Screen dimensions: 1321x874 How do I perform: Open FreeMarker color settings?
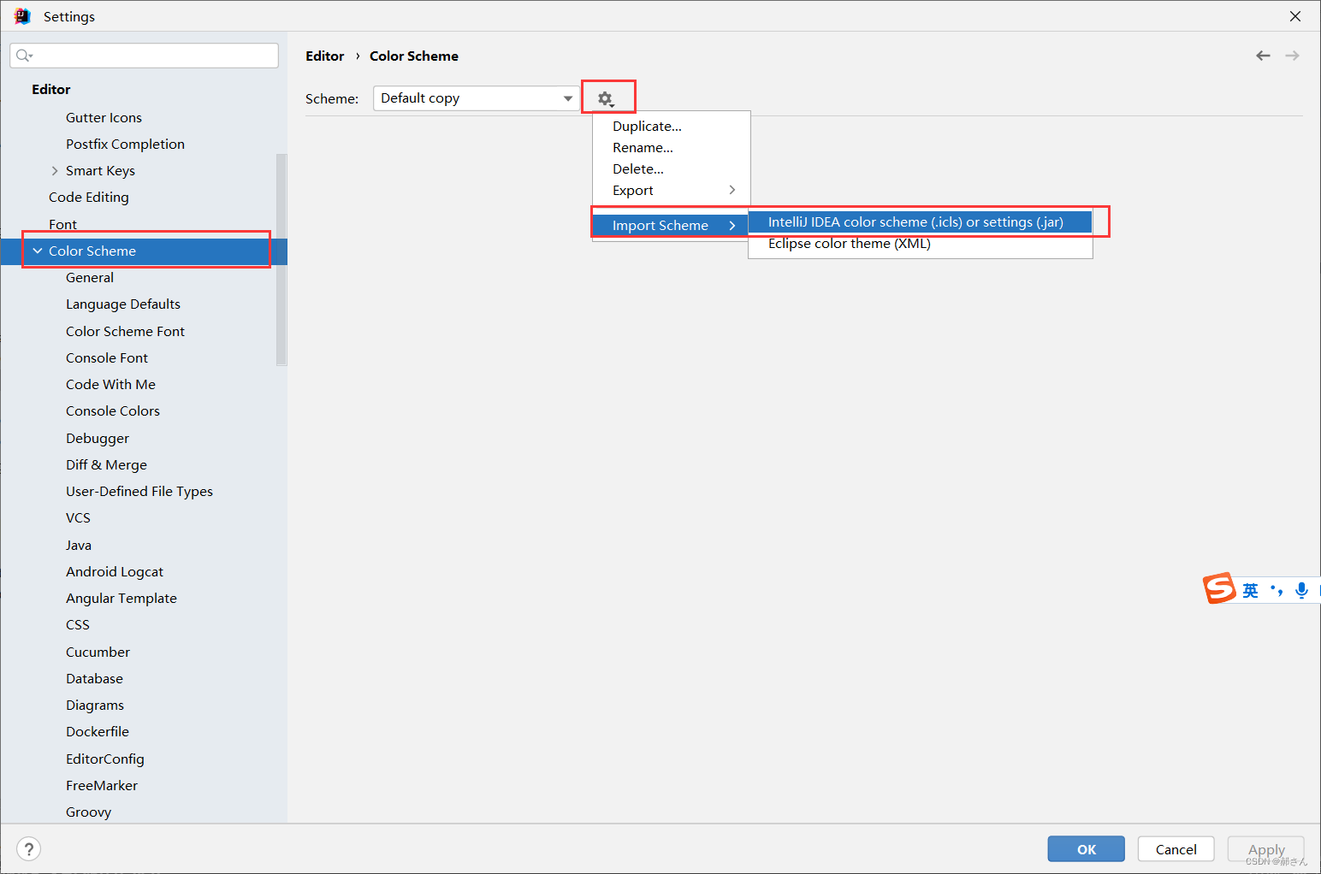[x=102, y=785]
